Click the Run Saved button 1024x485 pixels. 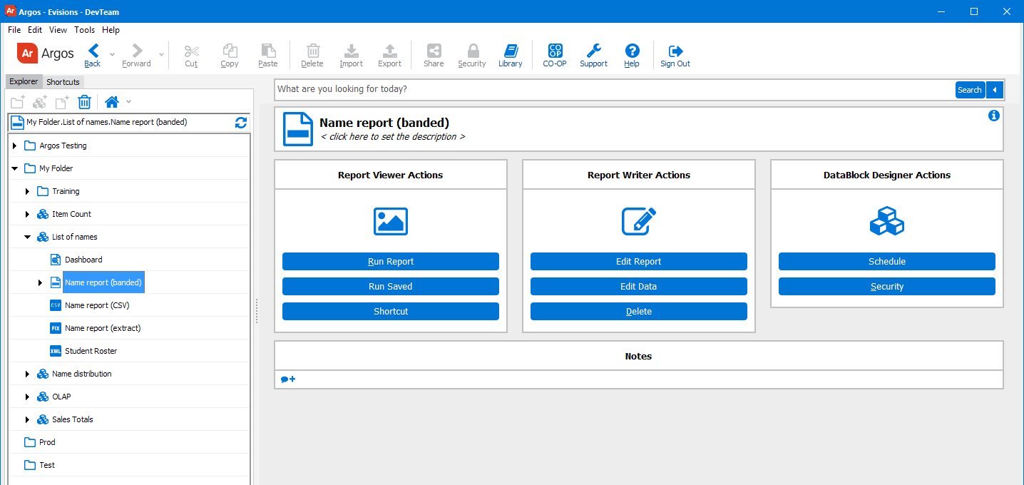pos(391,286)
